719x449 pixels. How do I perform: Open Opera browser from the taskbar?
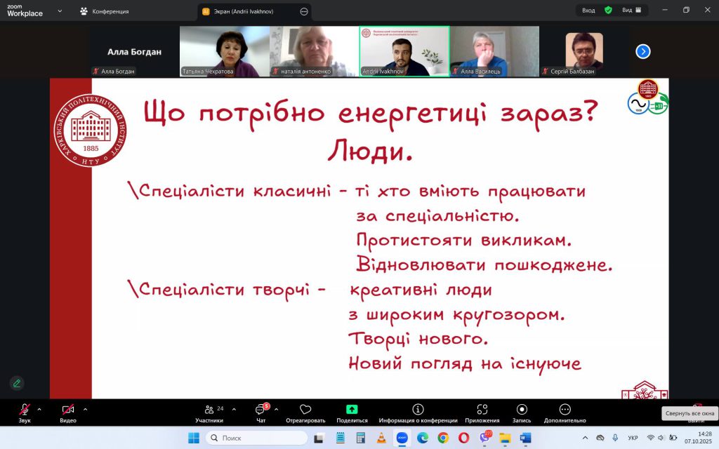coord(463,438)
